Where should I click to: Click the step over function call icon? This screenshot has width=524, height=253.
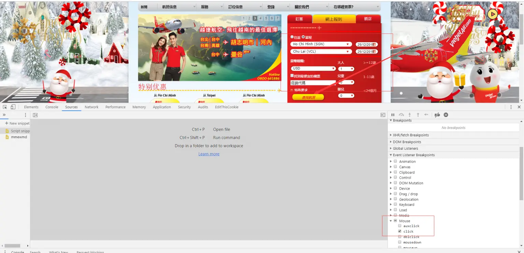[x=401, y=115]
